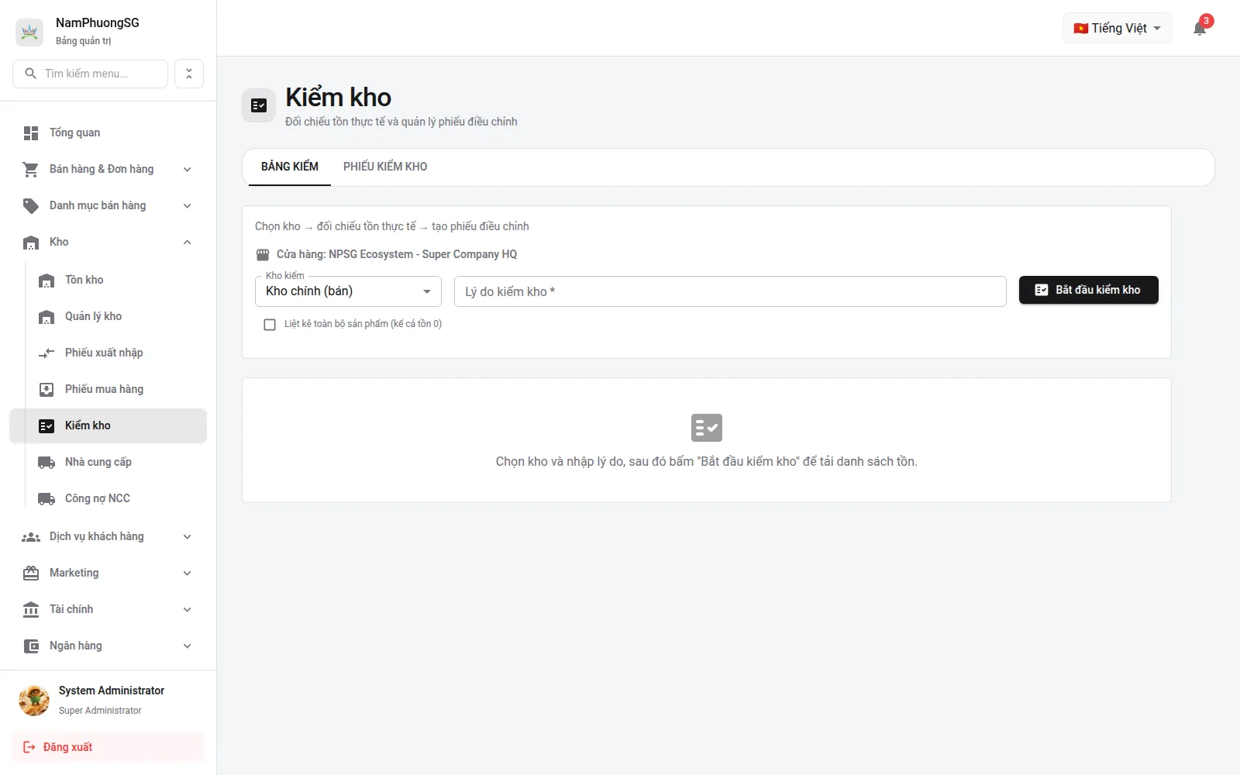Click the Phiếu xuất nhập arrows icon
This screenshot has height=775, width=1240.
pyautogui.click(x=46, y=353)
